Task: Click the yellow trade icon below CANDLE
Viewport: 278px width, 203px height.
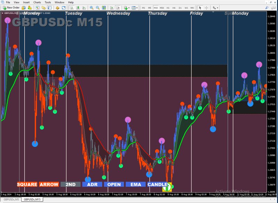Action: [x=167, y=187]
